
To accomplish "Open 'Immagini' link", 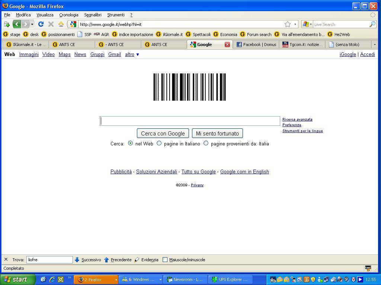I will 29,55.
